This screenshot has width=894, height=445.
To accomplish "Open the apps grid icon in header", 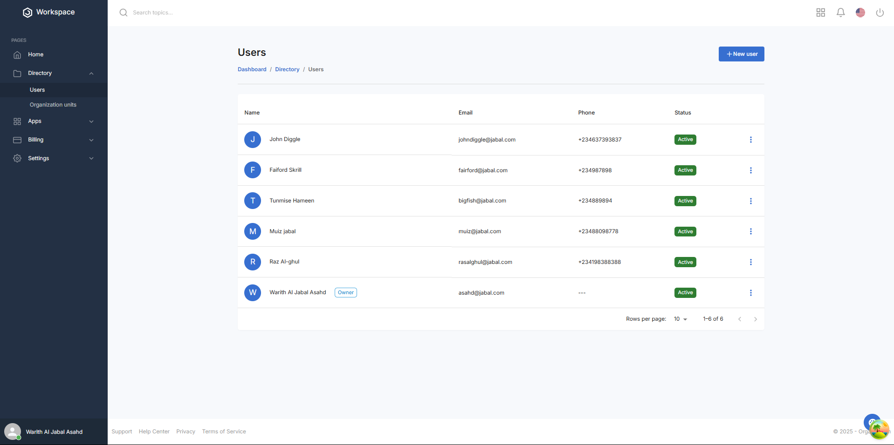I will pyautogui.click(x=820, y=13).
